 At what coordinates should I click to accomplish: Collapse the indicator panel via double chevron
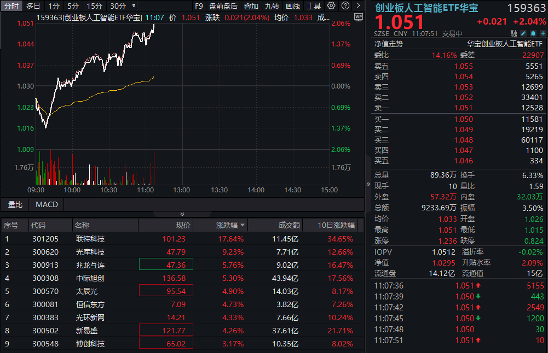[x=182, y=214]
